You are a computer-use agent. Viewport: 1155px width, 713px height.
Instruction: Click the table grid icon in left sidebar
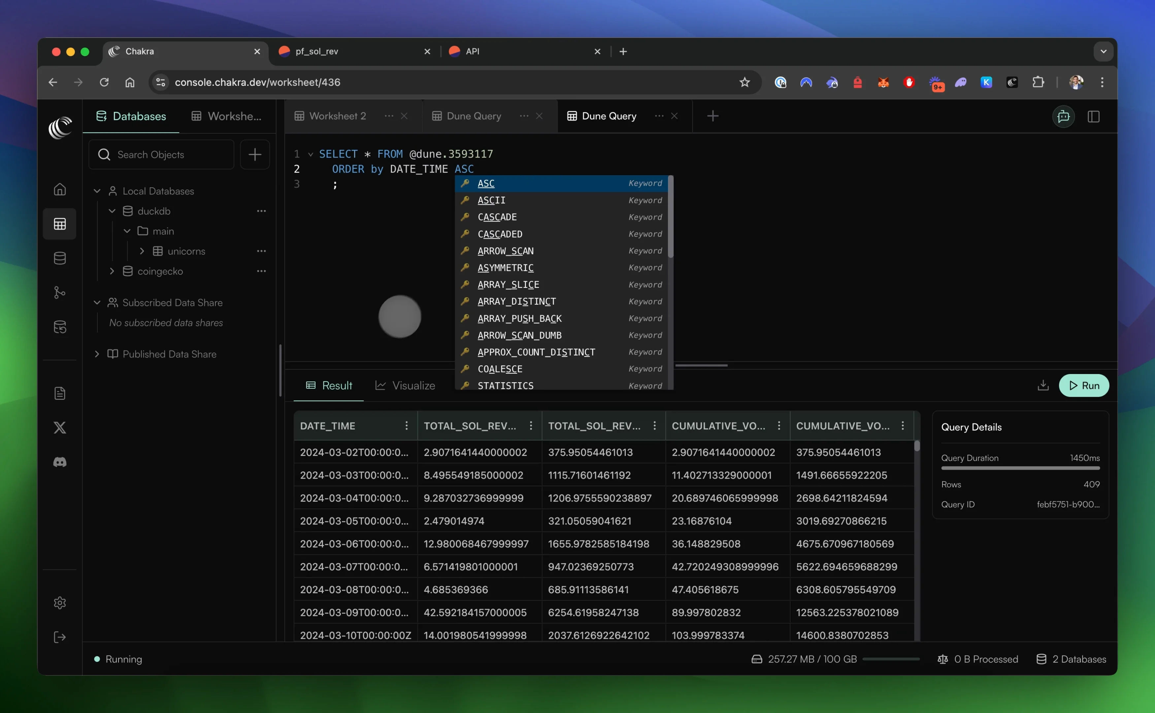[59, 224]
